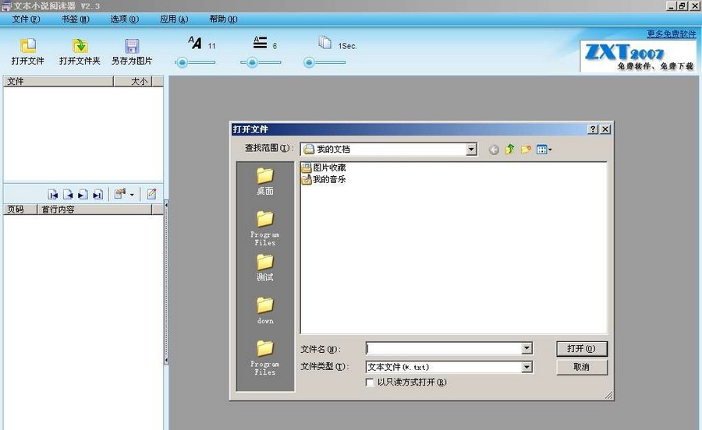
Task: Go up one folder level icon
Action: (510, 150)
